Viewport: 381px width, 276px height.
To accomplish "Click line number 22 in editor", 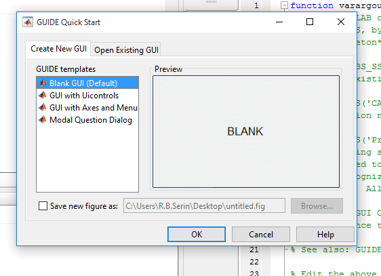I will click(x=254, y=262).
